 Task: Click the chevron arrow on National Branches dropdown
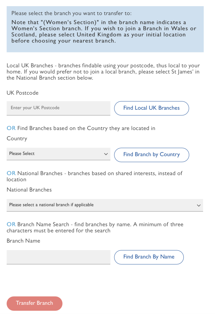pyautogui.click(x=199, y=205)
